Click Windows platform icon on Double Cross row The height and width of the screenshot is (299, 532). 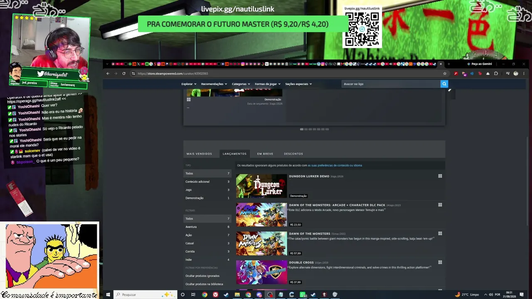tap(440, 262)
